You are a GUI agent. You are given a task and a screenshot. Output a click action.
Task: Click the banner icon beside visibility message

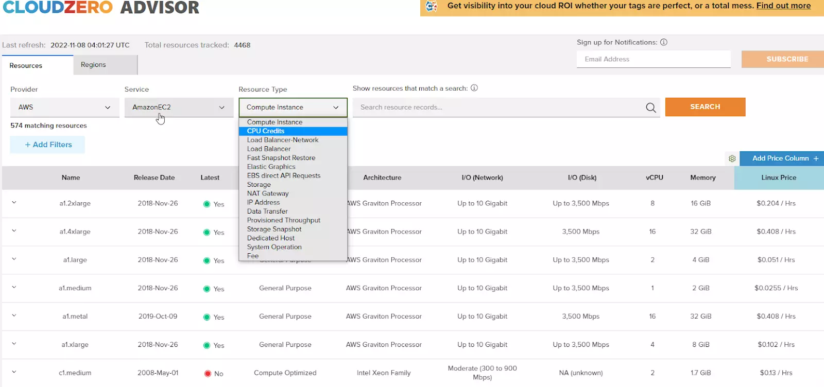(432, 6)
